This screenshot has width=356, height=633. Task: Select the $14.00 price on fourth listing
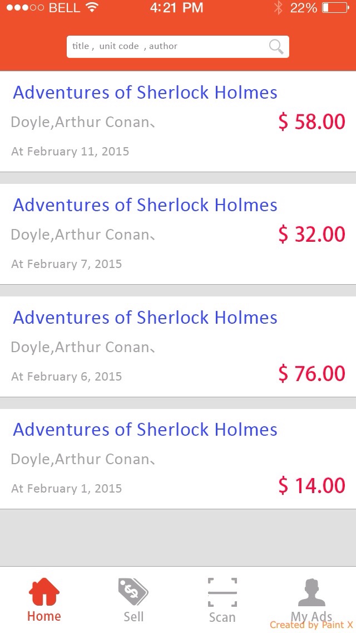pos(311,486)
